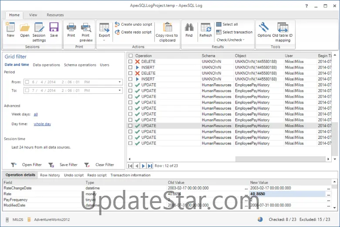Check the first DELETE row checkbox
Viewport: 340px width, 227px height.
click(130, 62)
